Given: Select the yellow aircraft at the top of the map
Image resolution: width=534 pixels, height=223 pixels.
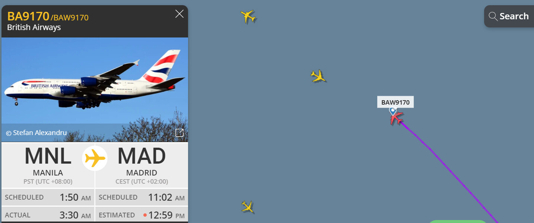Looking at the screenshot, I should click(248, 16).
